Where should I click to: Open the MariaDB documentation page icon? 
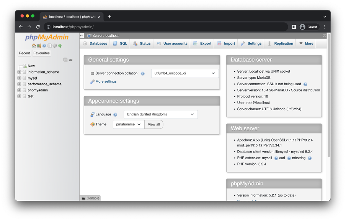pyautogui.click(x=49, y=45)
